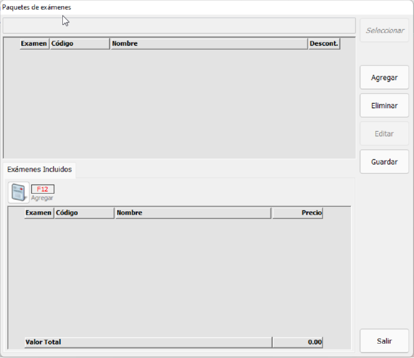The image size is (414, 358).
Task: Click Examen header in included exams table
Action: coord(39,213)
